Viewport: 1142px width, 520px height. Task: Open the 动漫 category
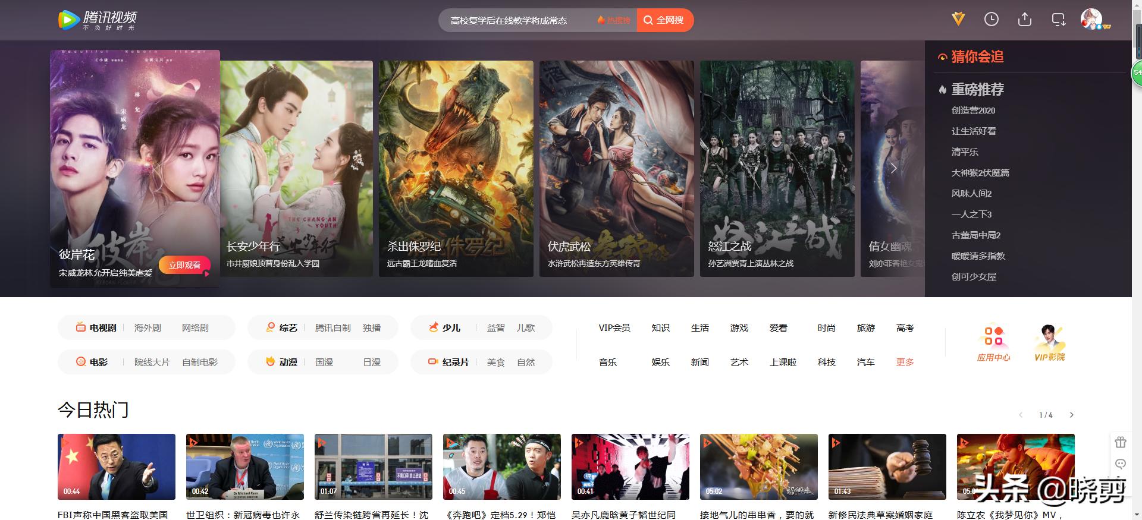[288, 362]
